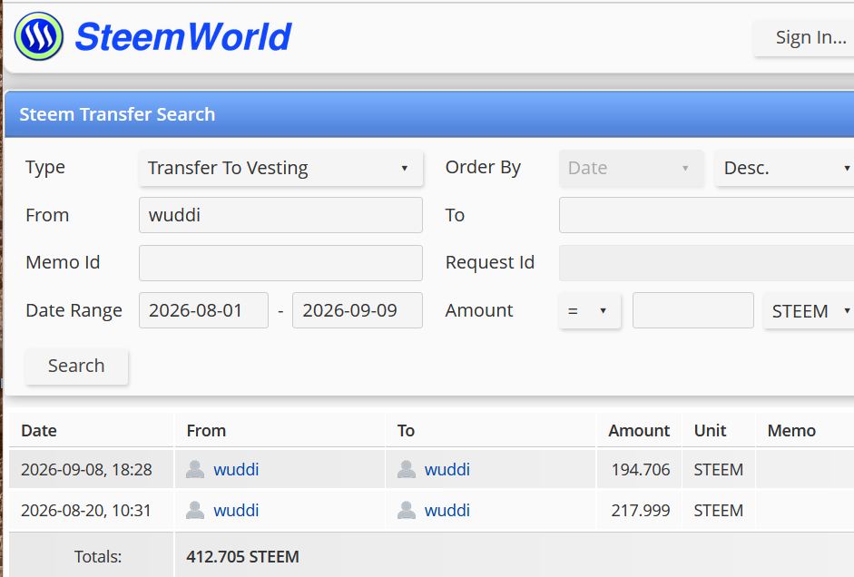
Task: Focus the From field containing wuddi
Action: (x=280, y=215)
